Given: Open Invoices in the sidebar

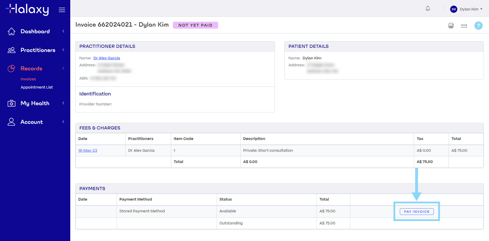Looking at the screenshot, I should (28, 79).
